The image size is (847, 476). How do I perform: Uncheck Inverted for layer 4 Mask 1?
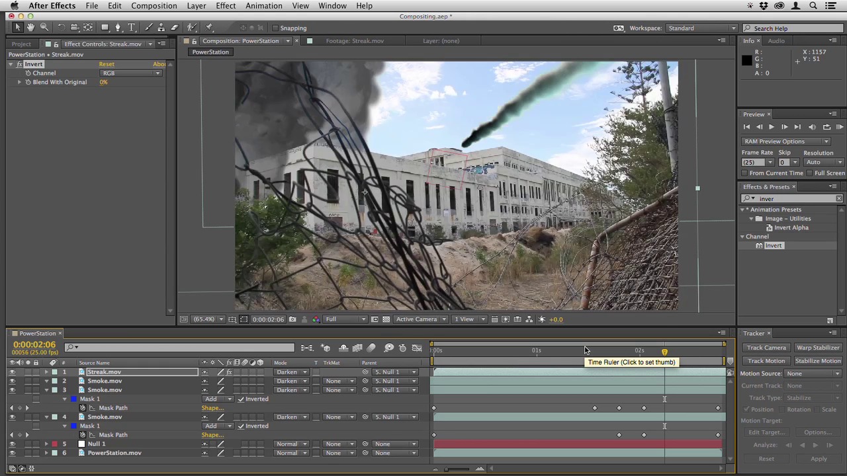241,426
